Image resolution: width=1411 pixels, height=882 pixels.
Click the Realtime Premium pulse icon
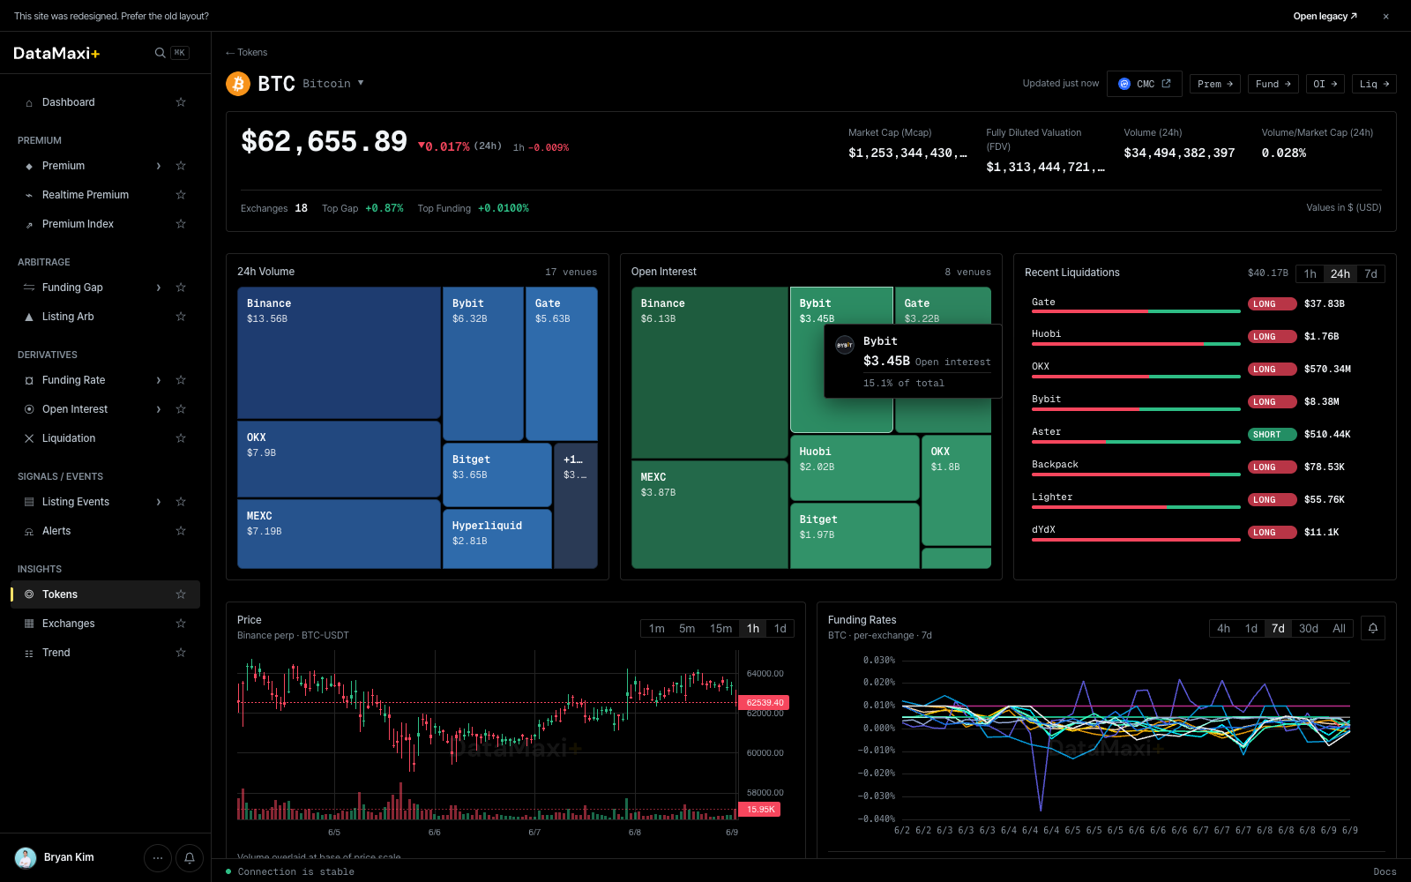[x=29, y=195]
